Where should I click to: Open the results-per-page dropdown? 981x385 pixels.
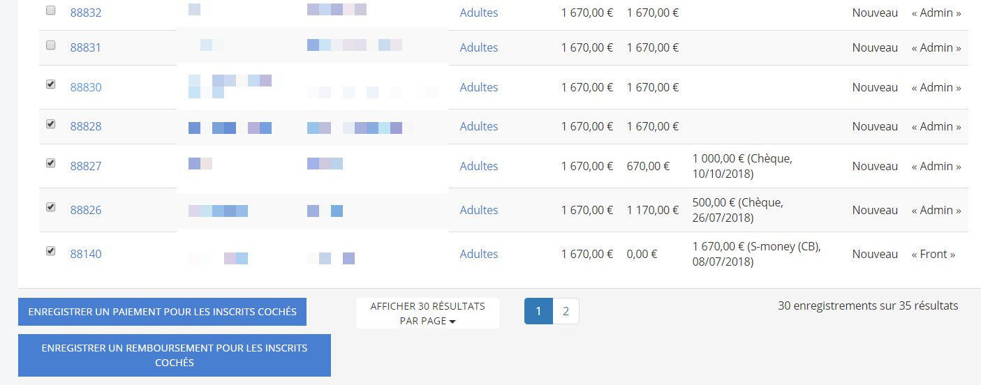pos(427,313)
